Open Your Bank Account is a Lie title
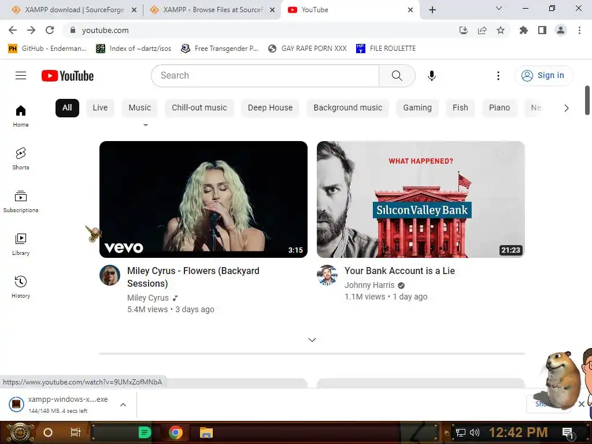The height and width of the screenshot is (444, 592). click(x=399, y=271)
